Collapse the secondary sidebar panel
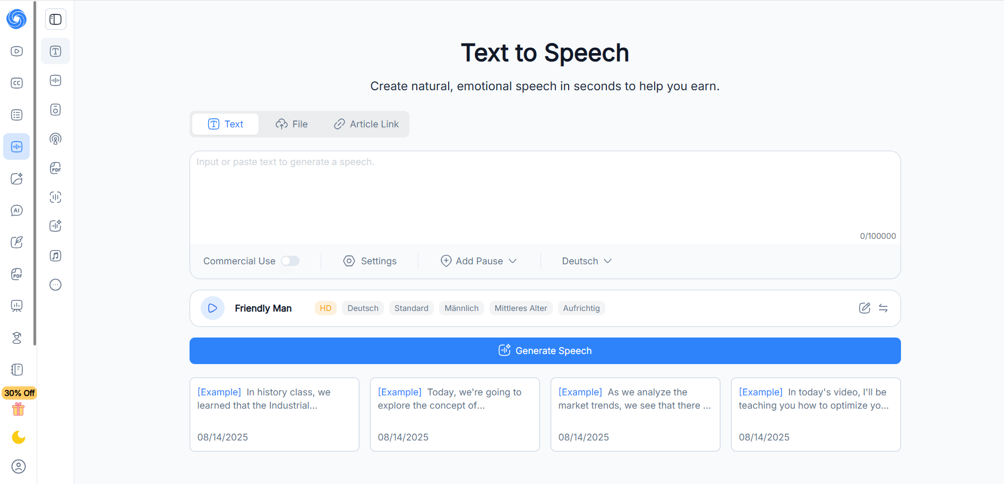 [56, 20]
